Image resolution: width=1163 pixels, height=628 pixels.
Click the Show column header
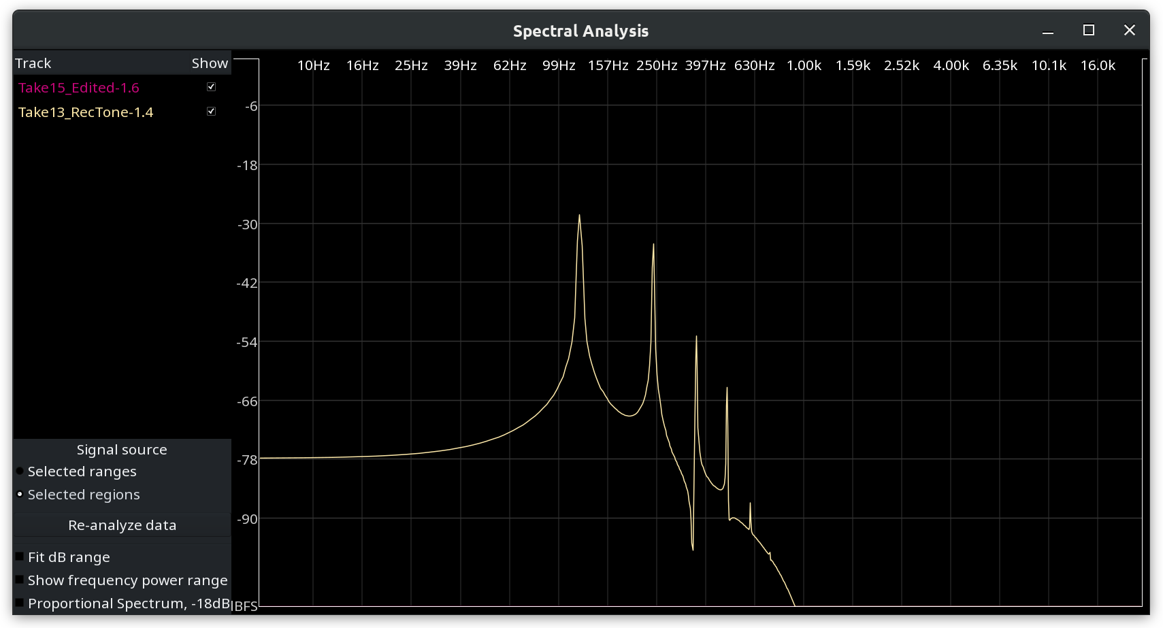210,63
